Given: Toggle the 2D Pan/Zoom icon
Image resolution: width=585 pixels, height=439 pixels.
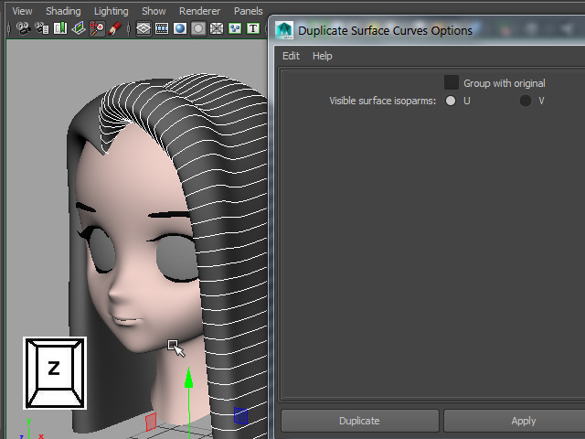Looking at the screenshot, I should (97, 28).
